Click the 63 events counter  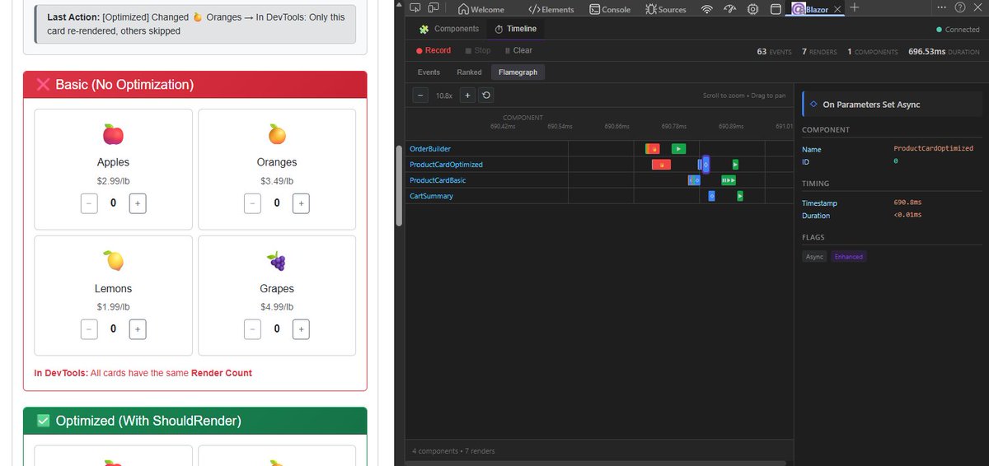pyautogui.click(x=775, y=51)
